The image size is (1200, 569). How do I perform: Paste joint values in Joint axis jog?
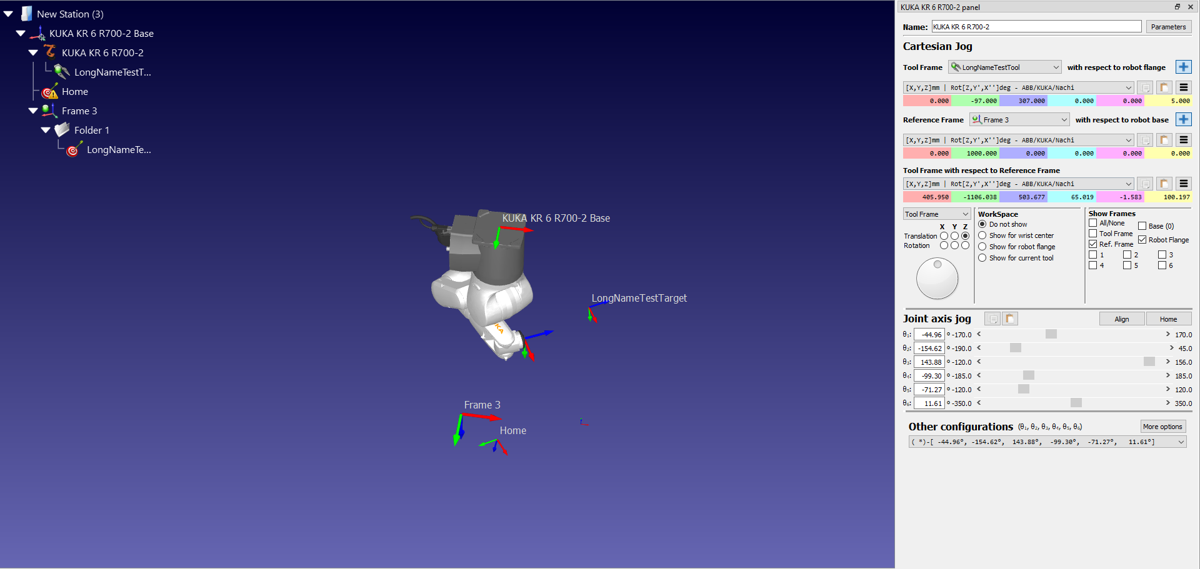click(x=1010, y=319)
